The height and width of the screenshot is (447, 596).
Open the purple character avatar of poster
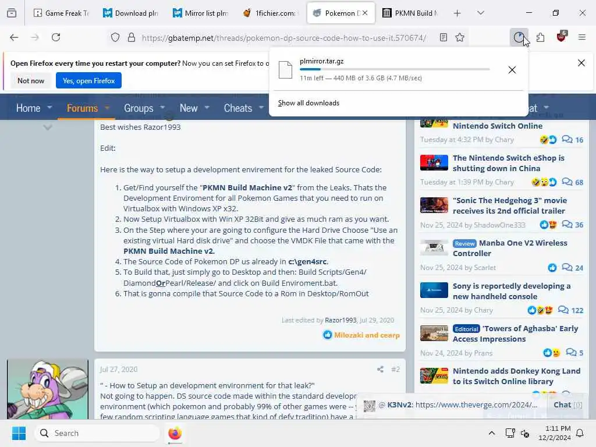[x=48, y=389]
